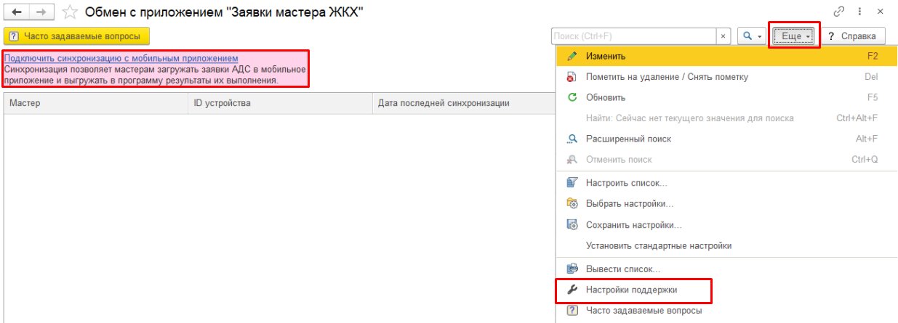Copy the page link via the chain icon
The width and height of the screenshot is (898, 323).
[x=838, y=11]
